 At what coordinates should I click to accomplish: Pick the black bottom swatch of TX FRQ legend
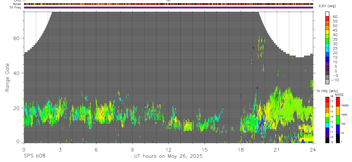pyautogui.click(x=327, y=141)
